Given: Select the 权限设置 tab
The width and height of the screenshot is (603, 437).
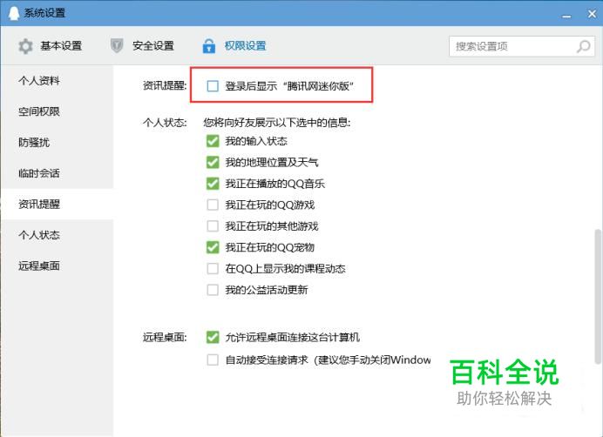Looking at the screenshot, I should 234,46.
